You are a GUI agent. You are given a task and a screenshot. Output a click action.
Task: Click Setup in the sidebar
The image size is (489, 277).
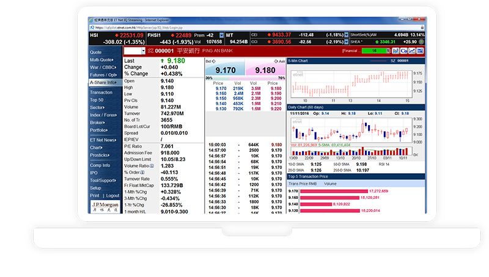95,188
